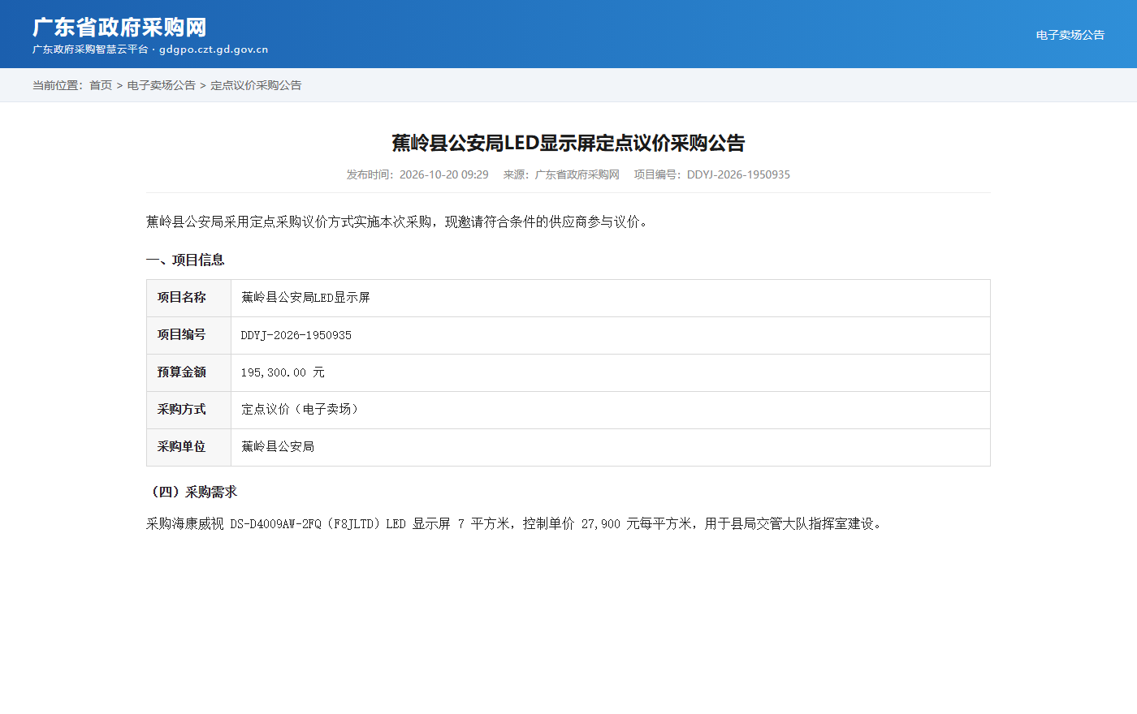Open 电子卖场公告 link in top header
The width and height of the screenshot is (1137, 714).
(x=1070, y=35)
